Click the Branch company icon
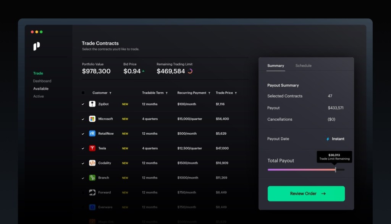Image resolution: width=391 pixels, height=224 pixels. point(92,178)
